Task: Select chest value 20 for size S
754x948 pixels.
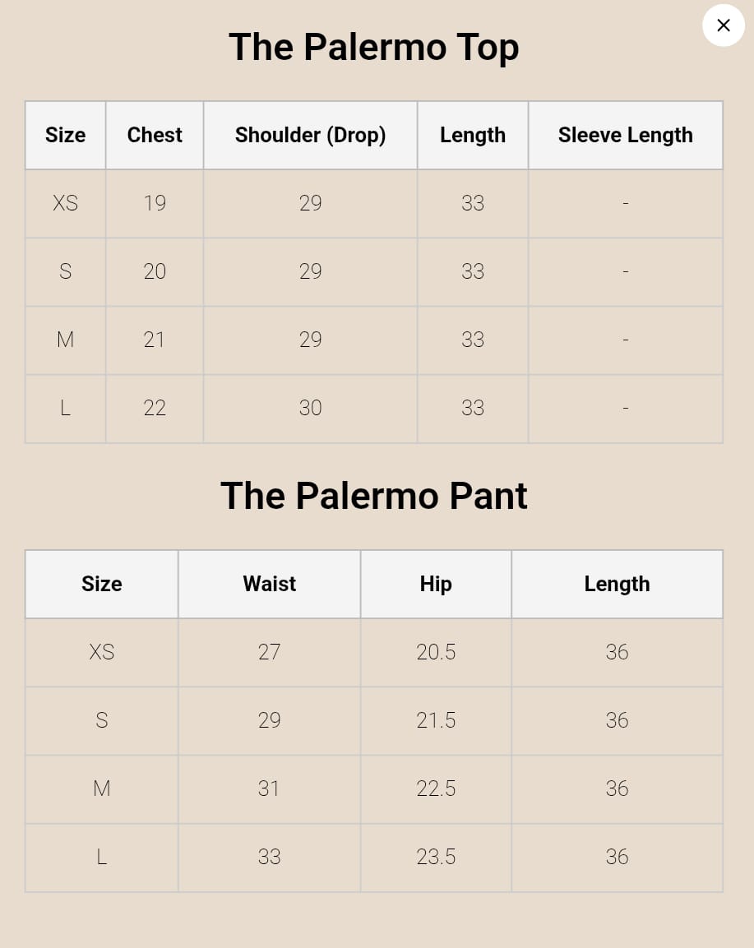Action: pos(155,272)
